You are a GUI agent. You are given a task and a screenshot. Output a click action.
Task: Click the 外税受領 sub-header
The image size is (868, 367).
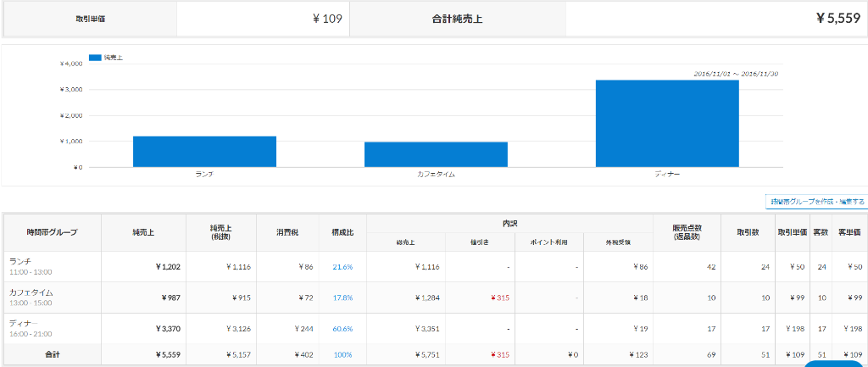(x=618, y=242)
